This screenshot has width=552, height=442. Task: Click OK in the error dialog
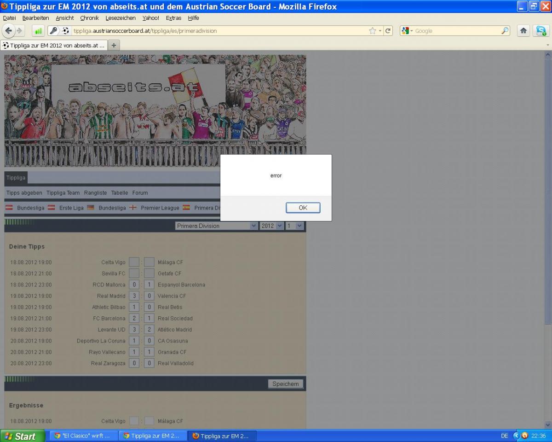[303, 208]
